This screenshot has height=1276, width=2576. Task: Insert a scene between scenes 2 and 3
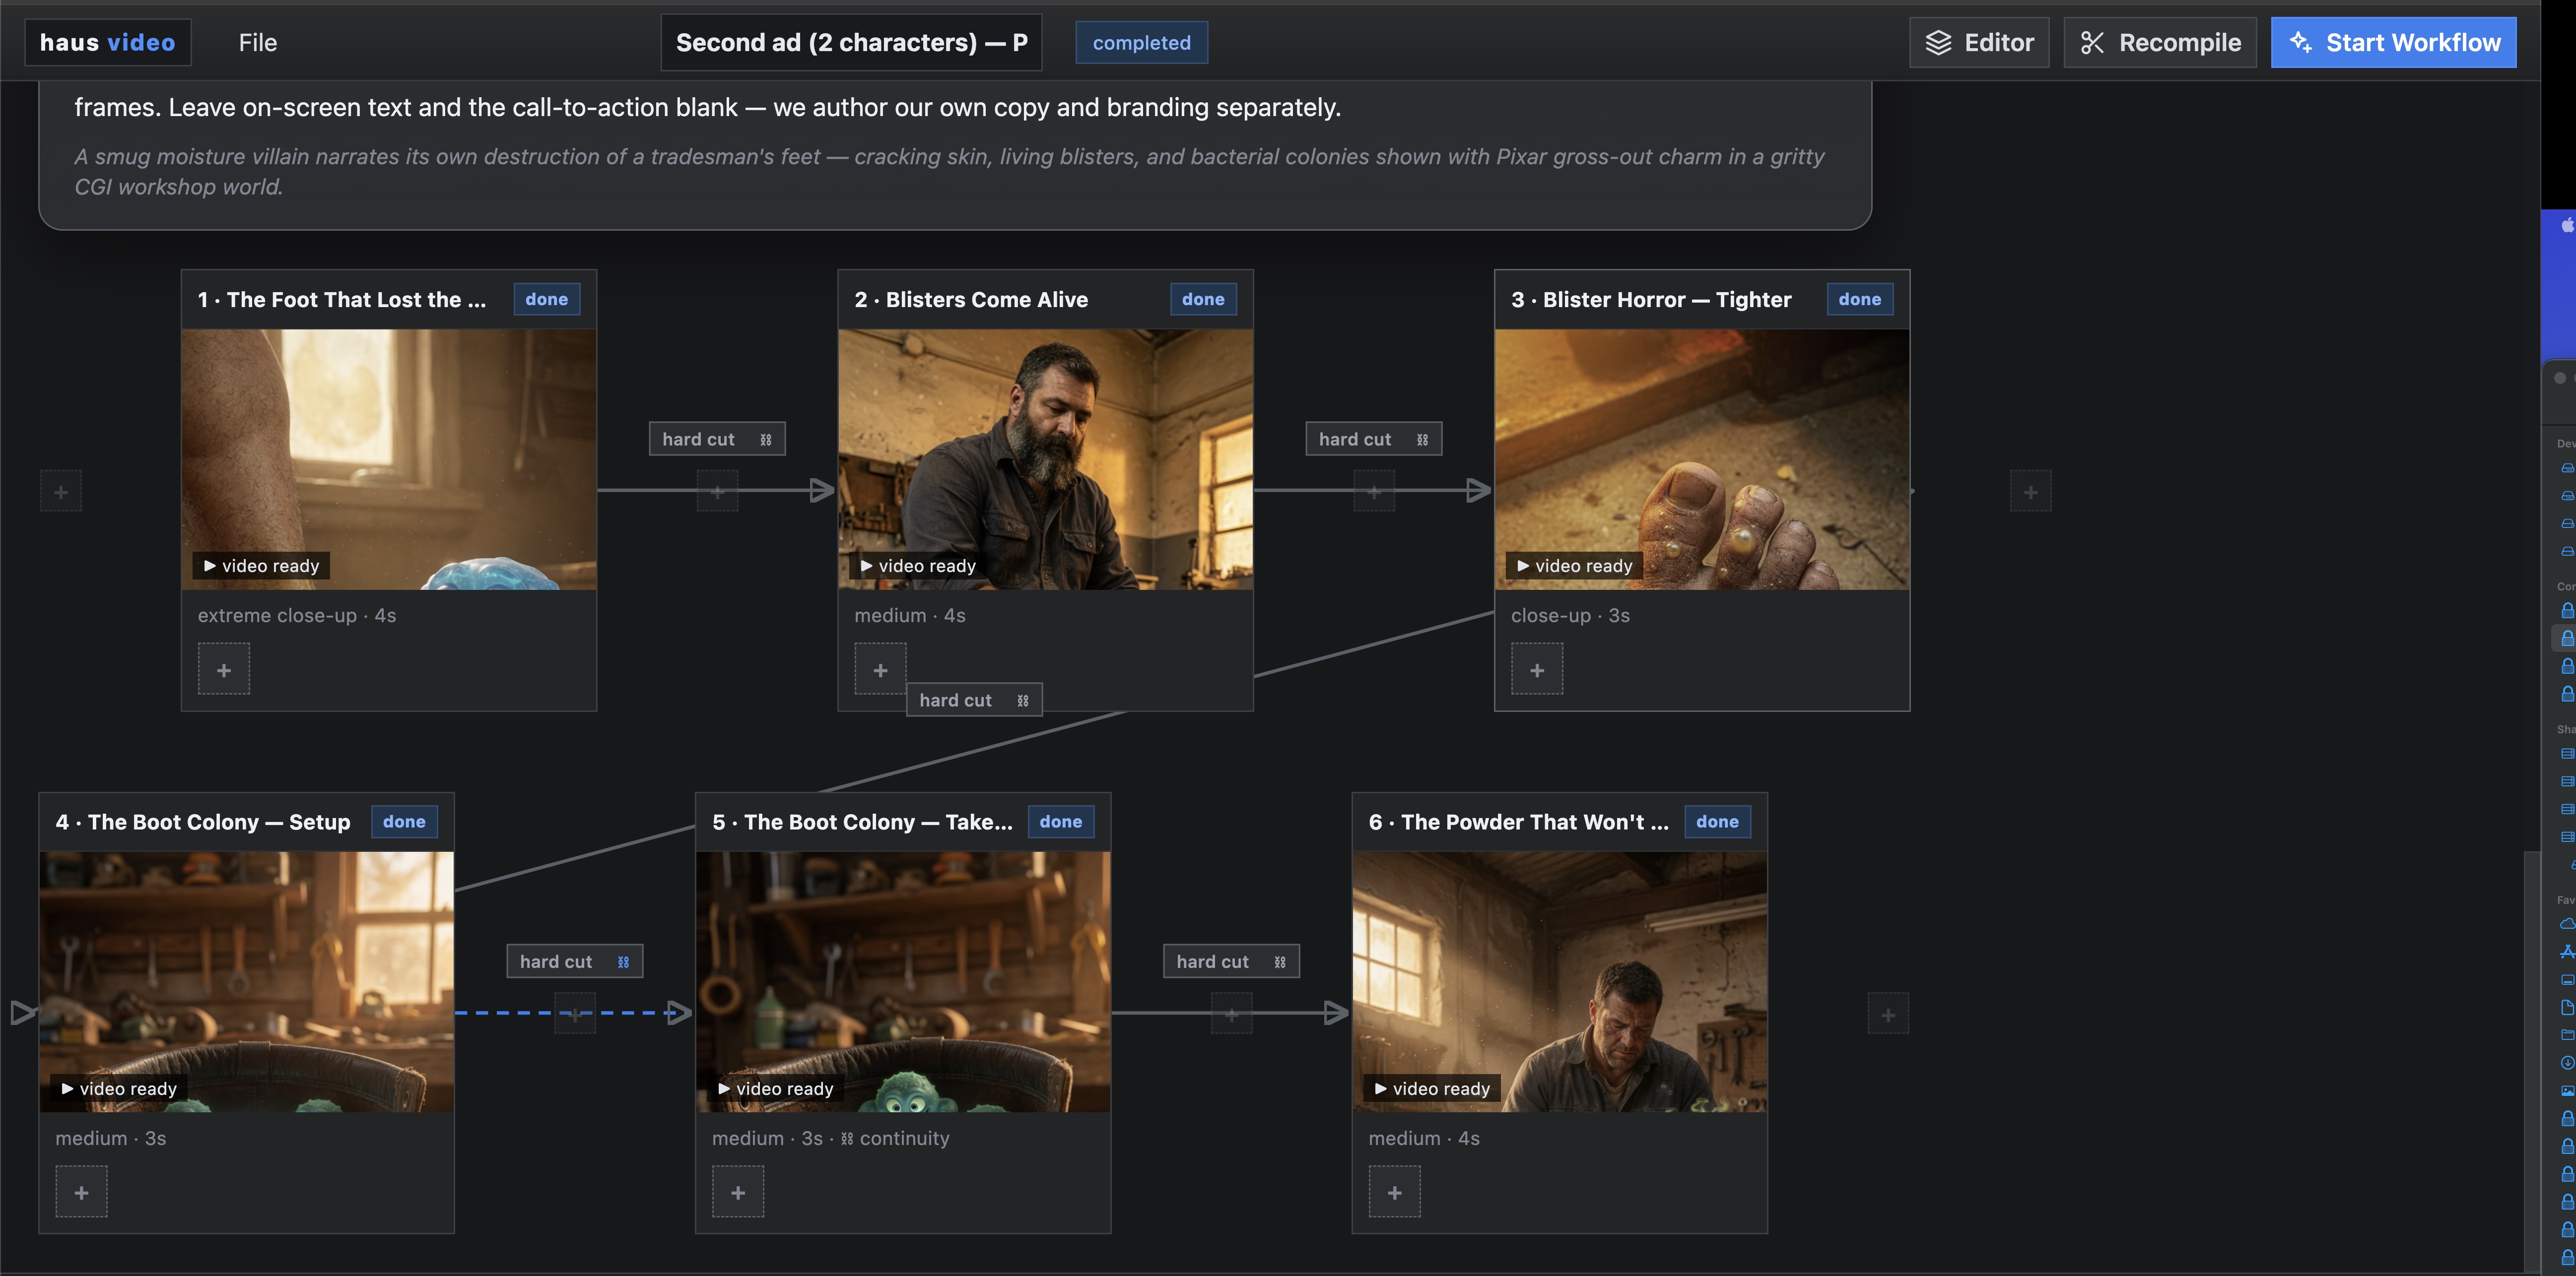[x=1374, y=492]
